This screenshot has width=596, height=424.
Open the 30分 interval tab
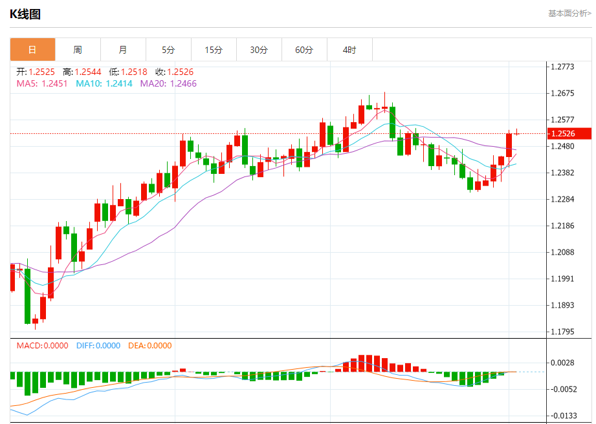259,50
